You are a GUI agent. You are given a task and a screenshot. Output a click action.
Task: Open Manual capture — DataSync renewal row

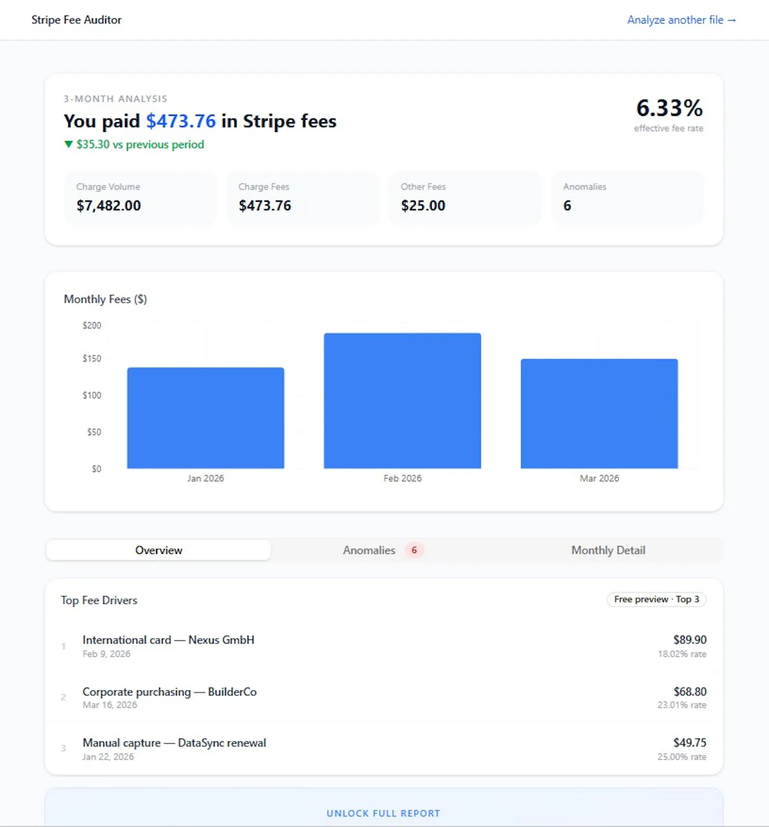coord(384,749)
